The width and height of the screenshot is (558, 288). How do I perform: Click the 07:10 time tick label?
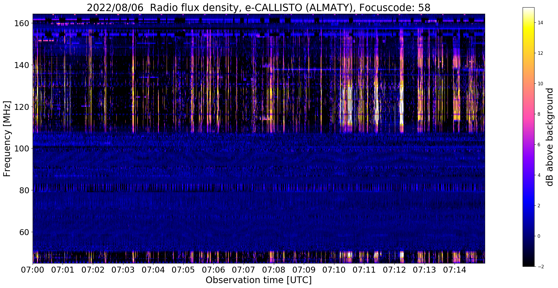click(x=334, y=270)
